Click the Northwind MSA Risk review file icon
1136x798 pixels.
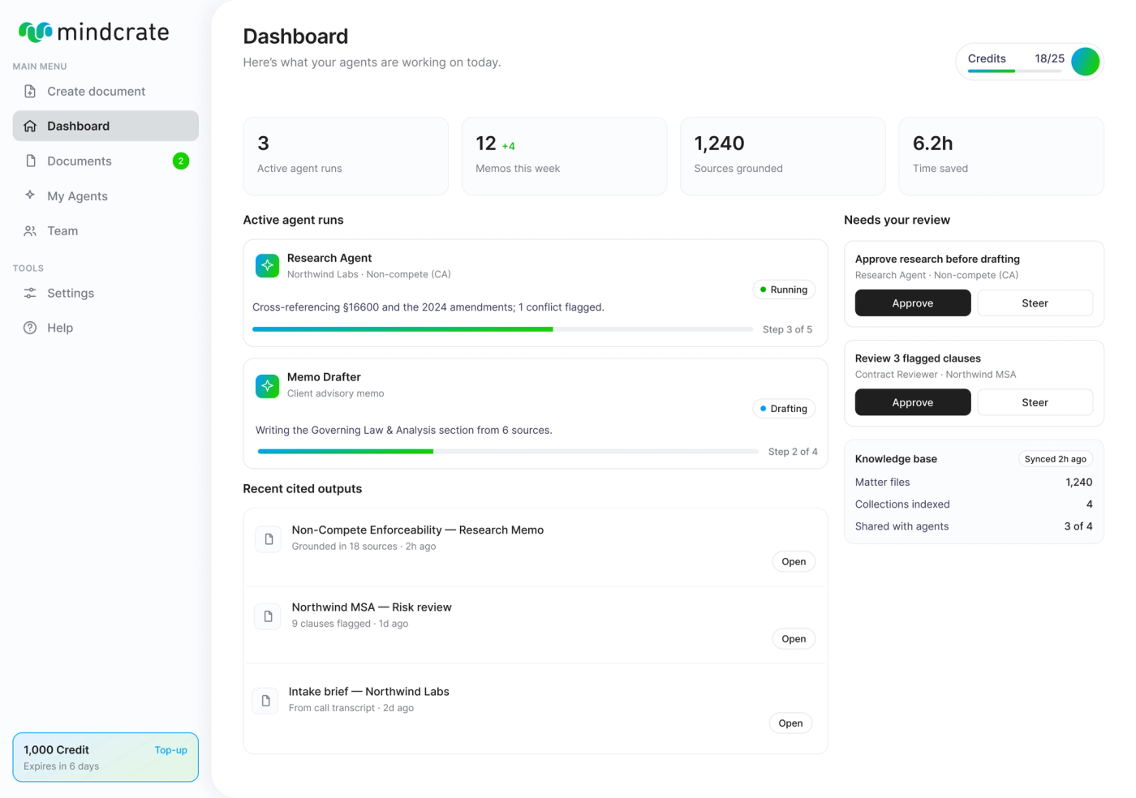tap(268, 616)
